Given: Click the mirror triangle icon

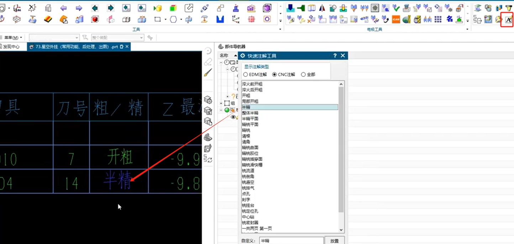Looking at the screenshot, I should pos(322,8).
